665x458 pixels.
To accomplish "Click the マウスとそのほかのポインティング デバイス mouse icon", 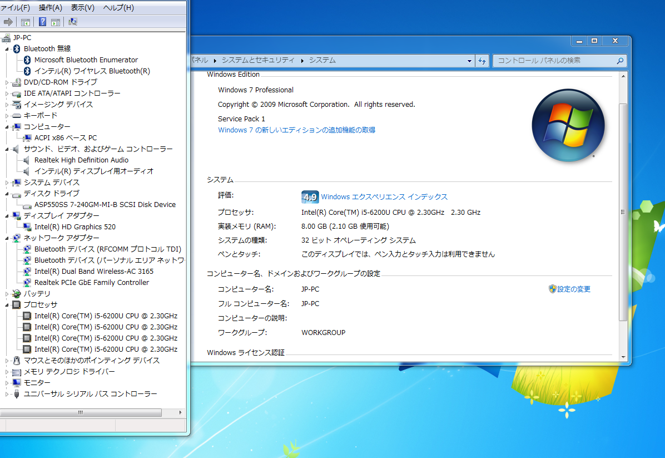I will tap(17, 361).
